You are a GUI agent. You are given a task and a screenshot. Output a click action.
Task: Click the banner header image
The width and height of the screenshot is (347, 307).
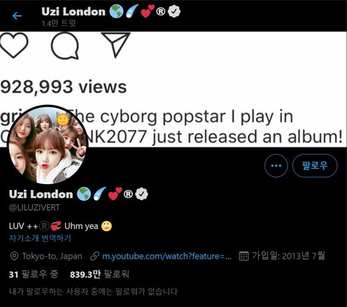pos(173,89)
